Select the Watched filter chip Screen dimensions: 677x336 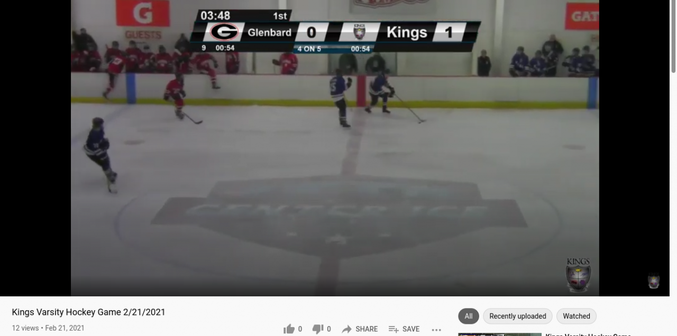click(577, 316)
